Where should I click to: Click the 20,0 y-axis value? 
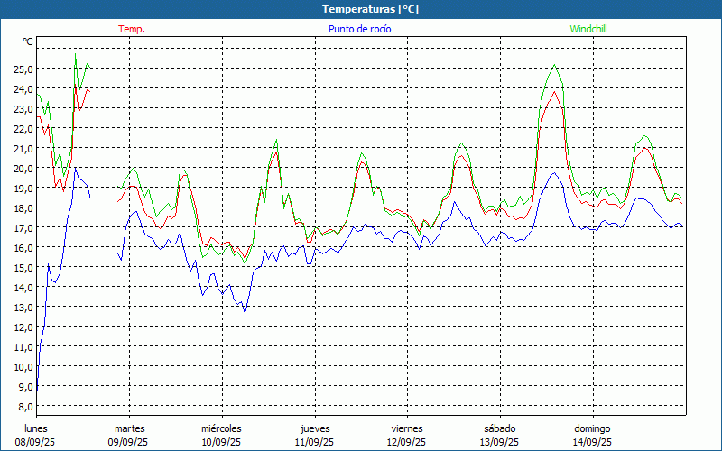[x=24, y=168]
